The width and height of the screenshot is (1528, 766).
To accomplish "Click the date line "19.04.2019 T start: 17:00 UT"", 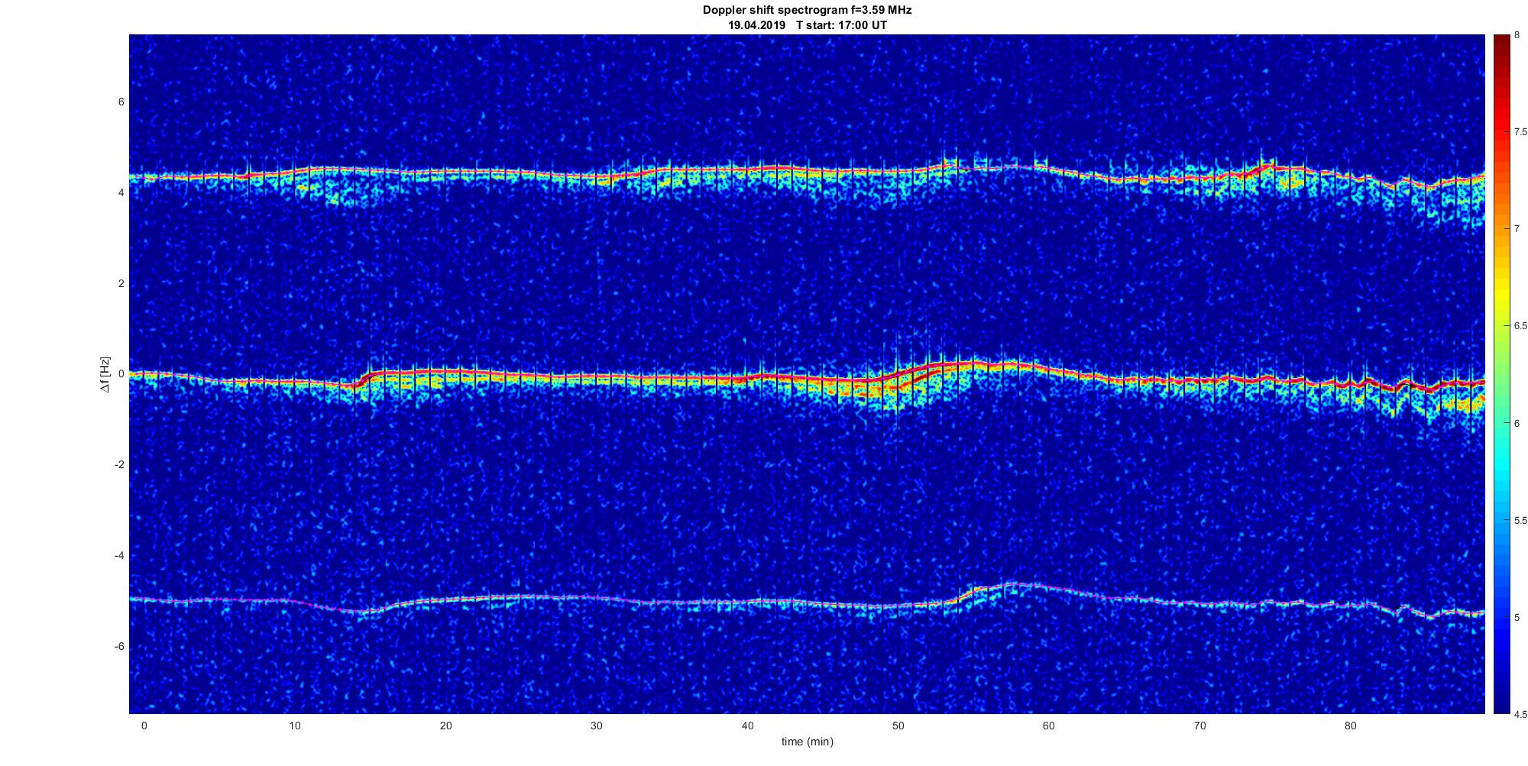I will click(807, 25).
